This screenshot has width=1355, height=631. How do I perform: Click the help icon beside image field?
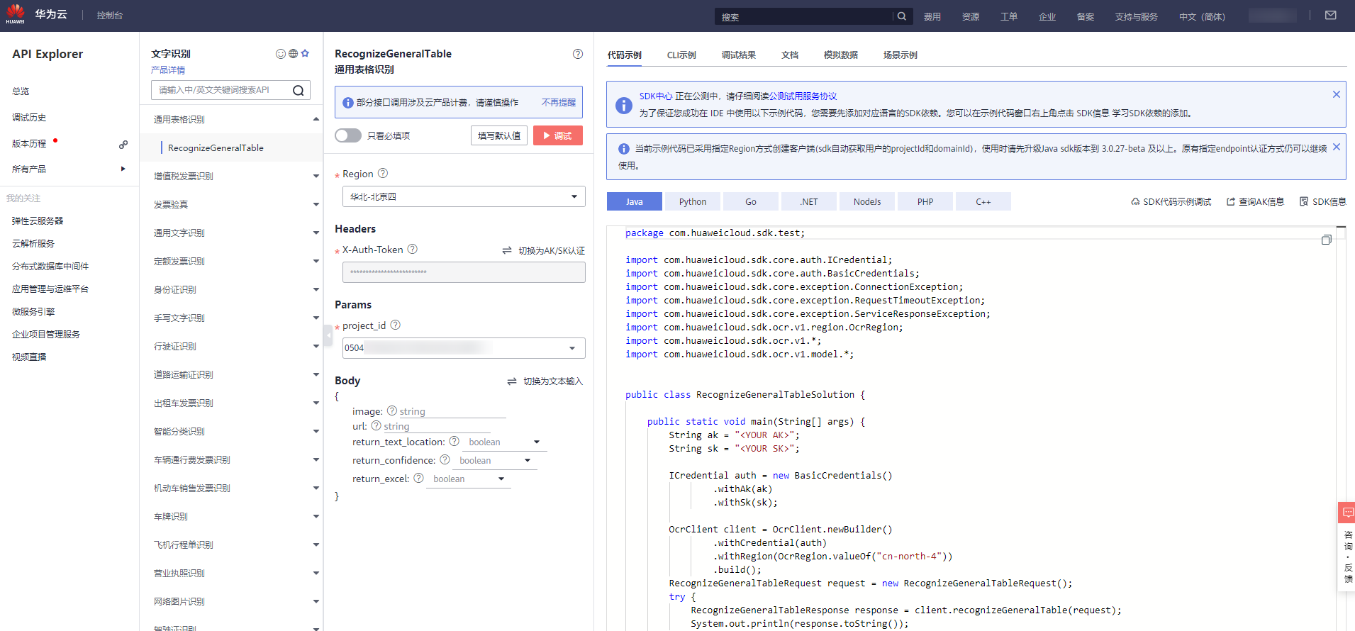coord(392,411)
